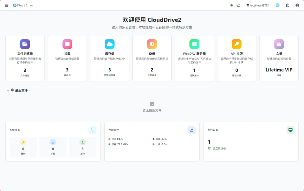
Task: Click the 已连接设备 text
Action: point(219,148)
